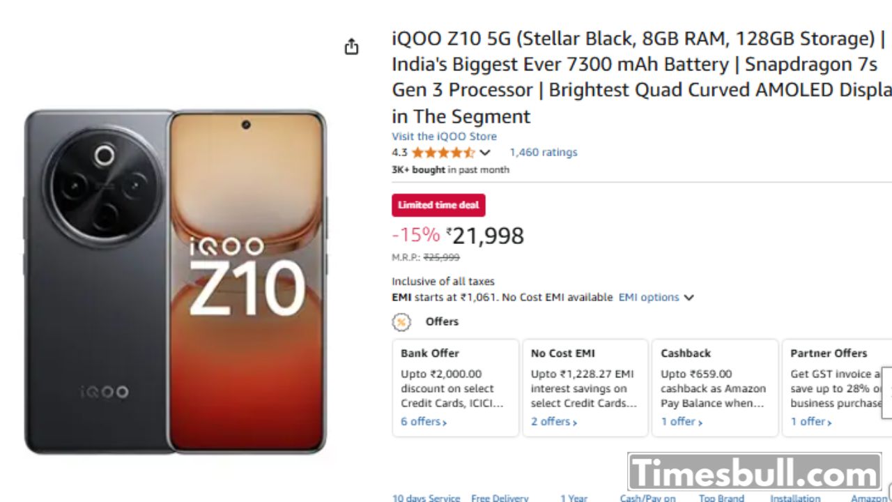This screenshot has height=502, width=892.
Task: Open 1 offer under Partner Offers
Action: pyautogui.click(x=811, y=422)
